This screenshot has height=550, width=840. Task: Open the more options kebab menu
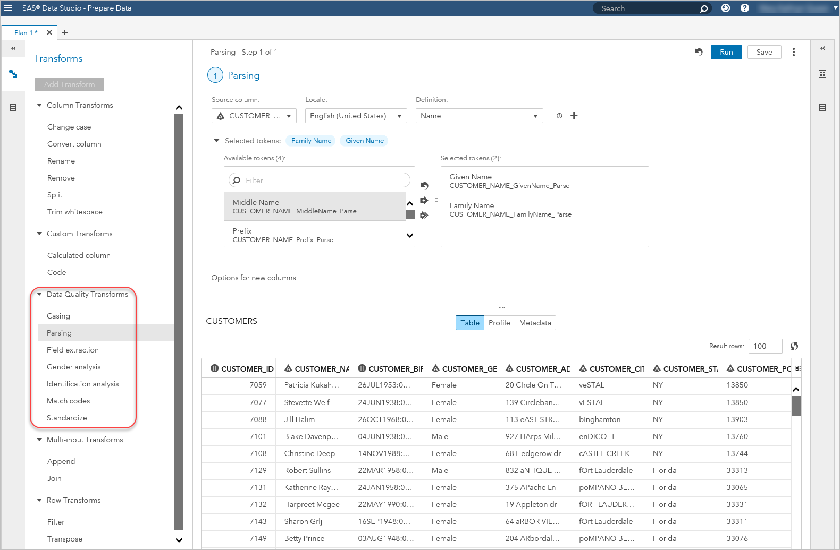[x=793, y=52]
